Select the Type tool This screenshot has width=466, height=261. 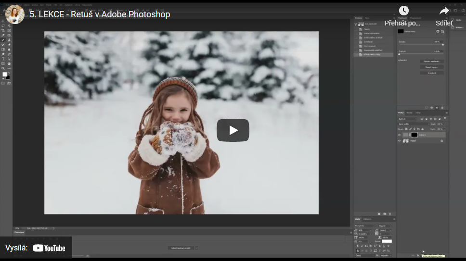[x=3, y=59]
